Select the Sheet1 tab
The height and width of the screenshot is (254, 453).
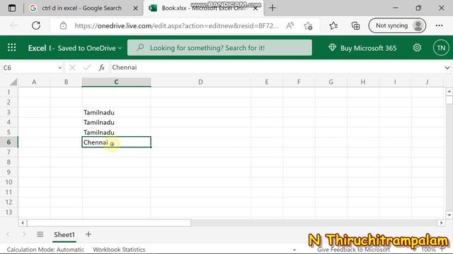click(x=64, y=235)
